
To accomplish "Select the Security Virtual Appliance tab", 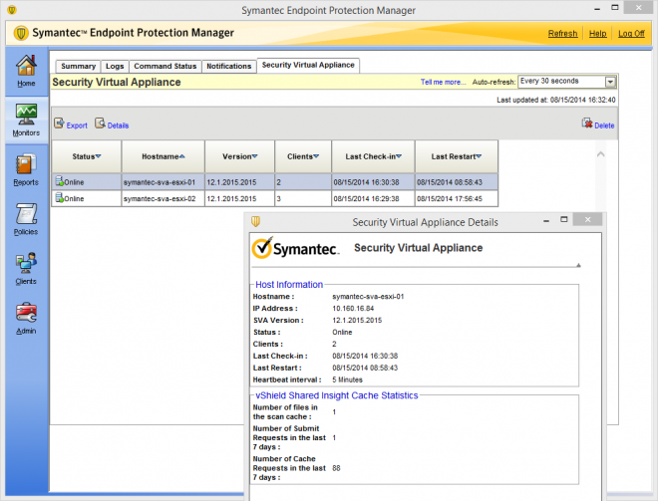I will point(308,65).
